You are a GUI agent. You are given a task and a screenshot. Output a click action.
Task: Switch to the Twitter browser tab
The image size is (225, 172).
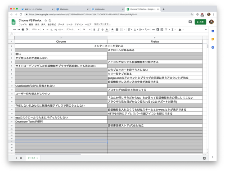(x=37, y=9)
